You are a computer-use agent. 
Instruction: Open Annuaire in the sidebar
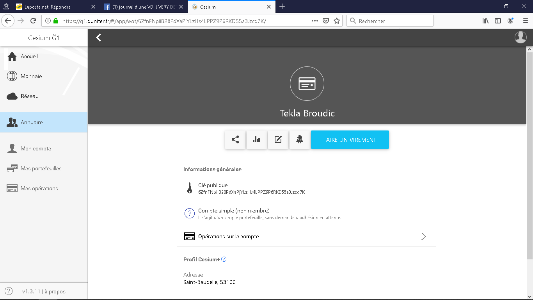[x=32, y=122]
